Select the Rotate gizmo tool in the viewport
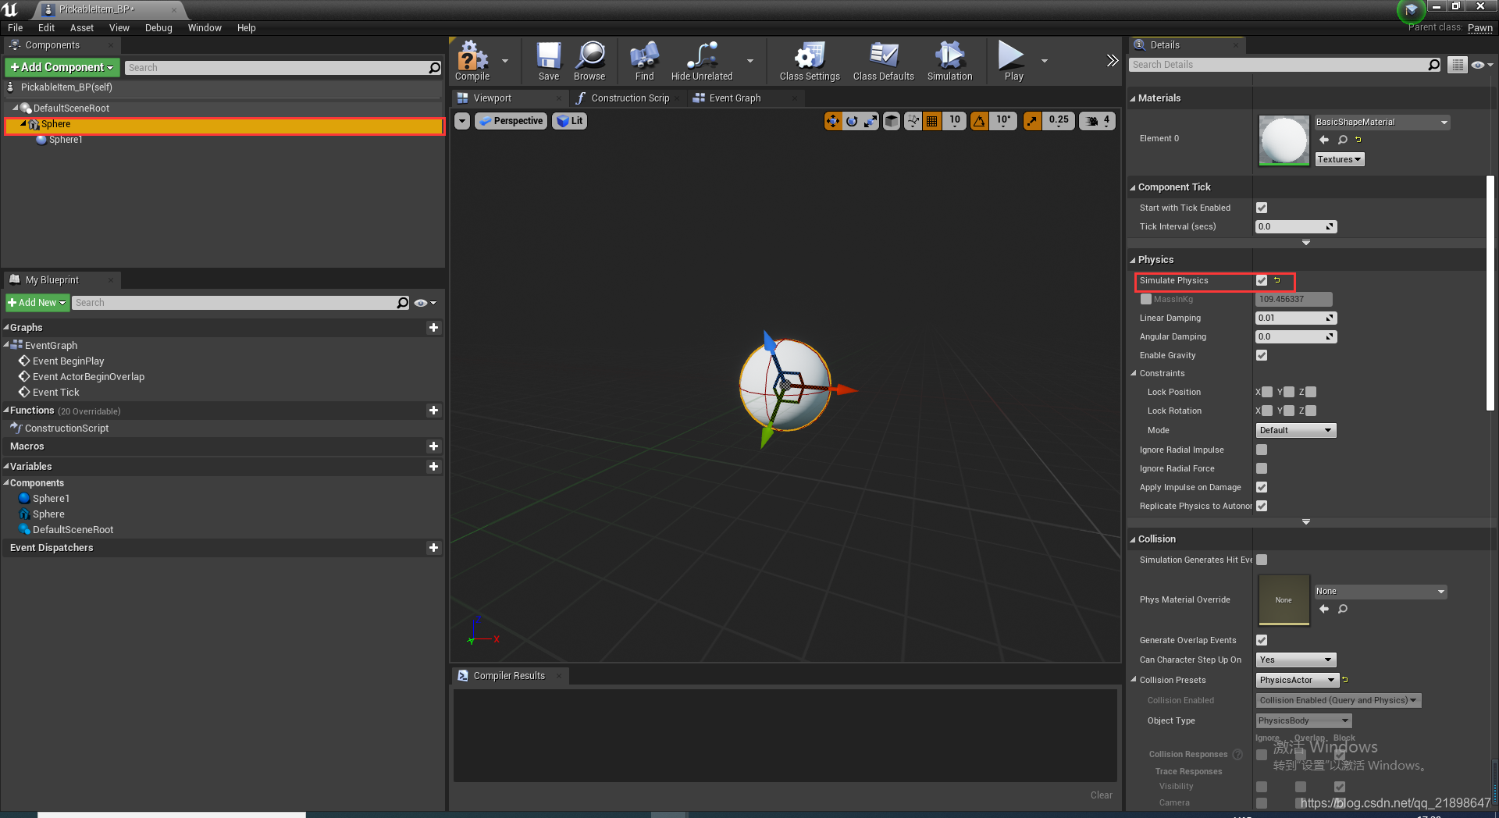 point(850,121)
